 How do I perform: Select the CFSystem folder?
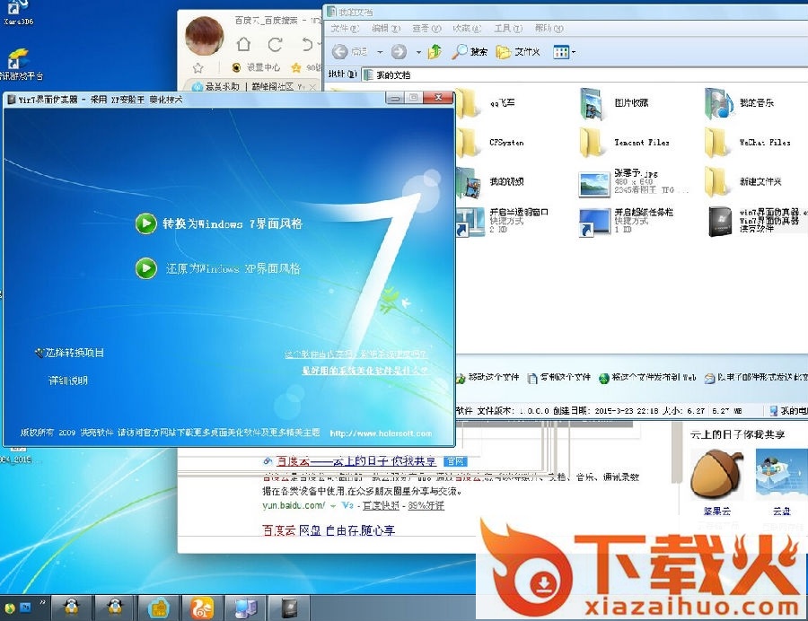coord(490,143)
